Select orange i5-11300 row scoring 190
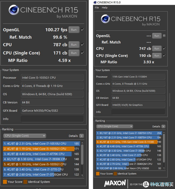This screenshot has width=175, height=189. [129, 142]
